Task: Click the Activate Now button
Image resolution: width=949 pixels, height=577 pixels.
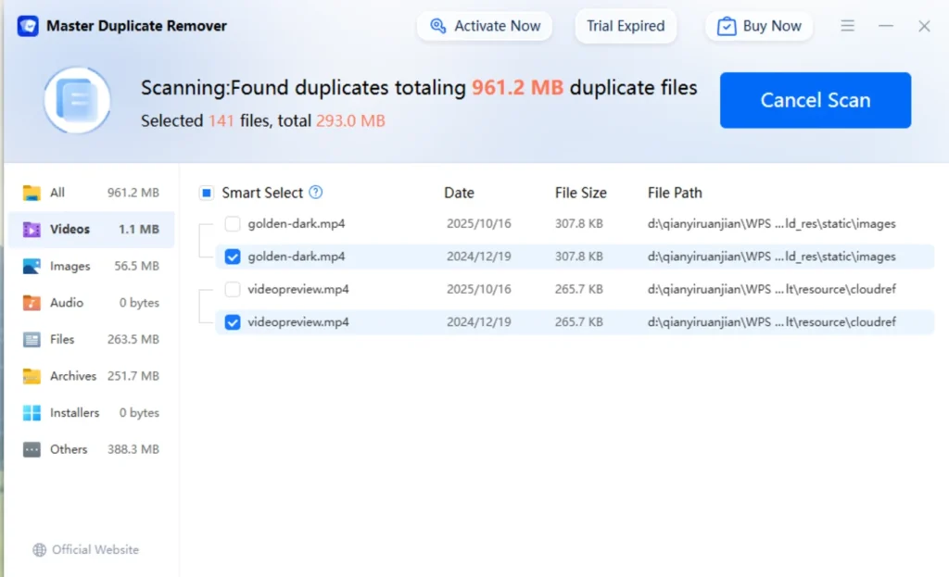Action: point(485,26)
